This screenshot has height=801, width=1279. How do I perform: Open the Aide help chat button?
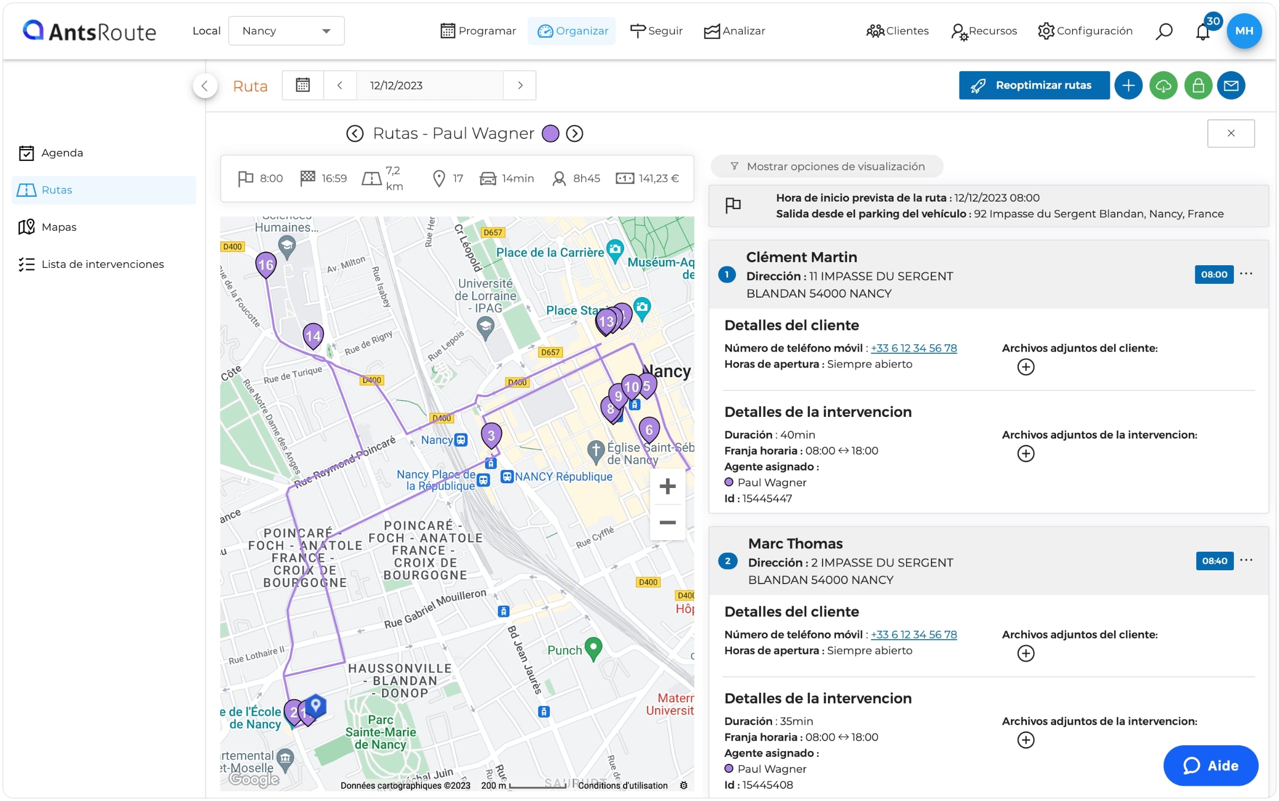[1211, 765]
